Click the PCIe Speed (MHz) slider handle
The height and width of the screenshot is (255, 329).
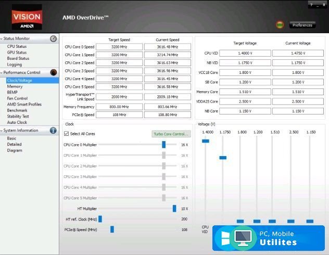tap(112, 229)
